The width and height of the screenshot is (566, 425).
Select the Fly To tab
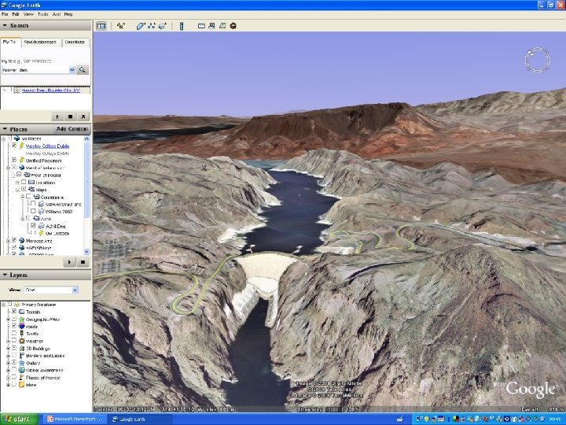pos(9,42)
